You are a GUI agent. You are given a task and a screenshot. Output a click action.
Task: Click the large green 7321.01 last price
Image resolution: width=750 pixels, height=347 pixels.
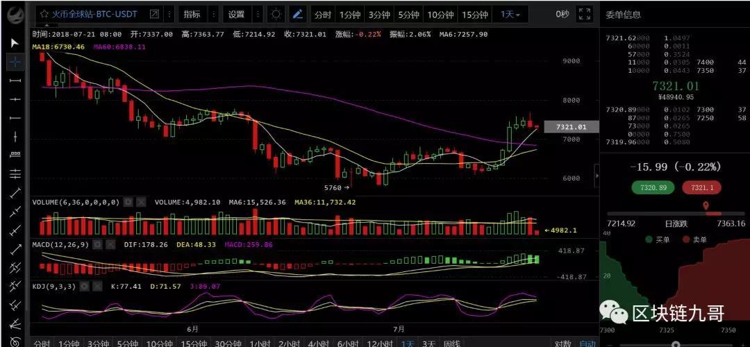[676, 87]
